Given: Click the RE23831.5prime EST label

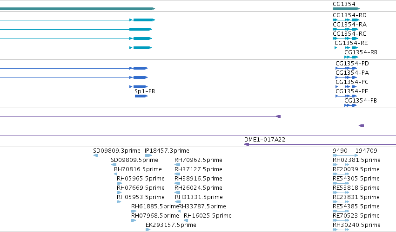Looking at the screenshot, I should pos(356,197).
